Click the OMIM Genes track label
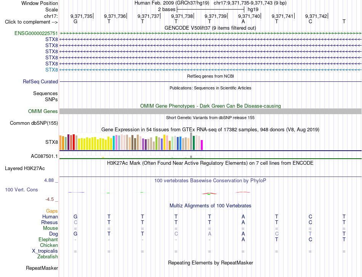The height and width of the screenshot is (277, 362). click(x=43, y=111)
